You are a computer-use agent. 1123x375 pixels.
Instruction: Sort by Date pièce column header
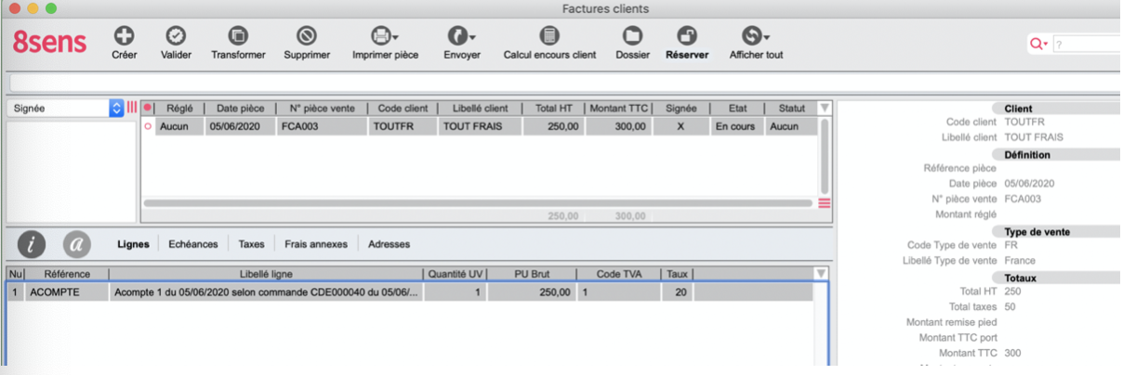(239, 108)
